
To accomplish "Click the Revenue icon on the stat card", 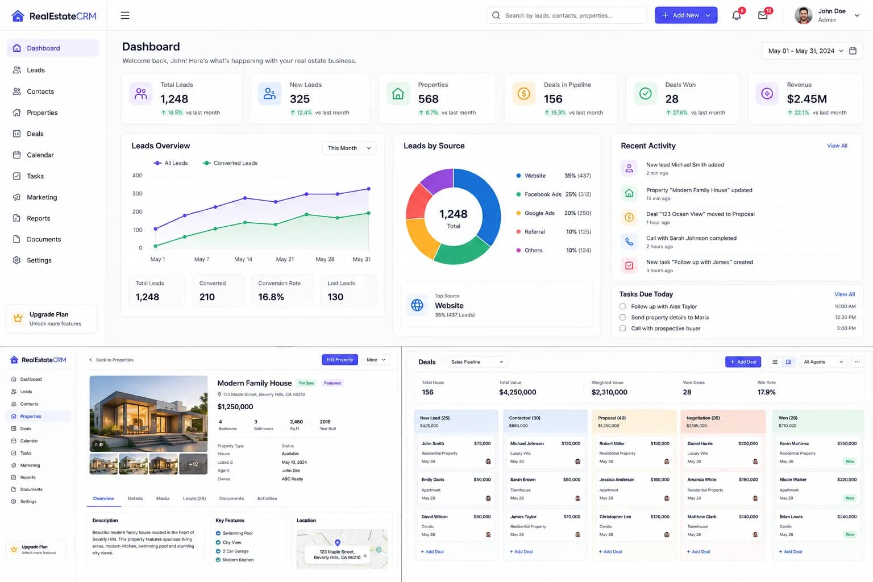I will pyautogui.click(x=767, y=94).
